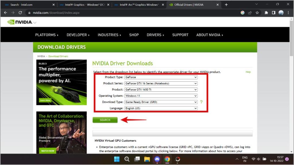Click the Wi-Fi icon in system tray
Viewport: 294px width, 165px height.
click(254, 159)
